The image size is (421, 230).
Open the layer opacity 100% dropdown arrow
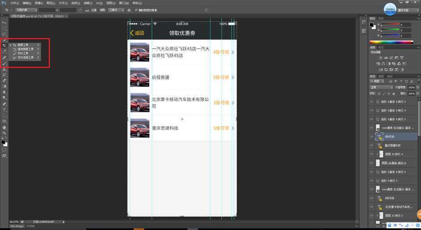(417, 87)
